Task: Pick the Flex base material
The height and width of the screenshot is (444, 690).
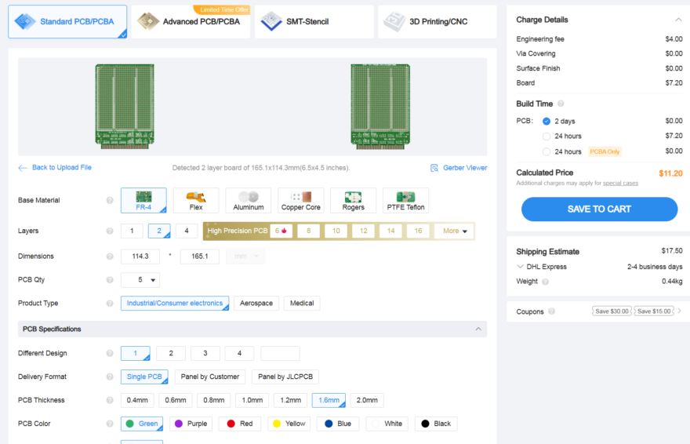Action: [195, 200]
